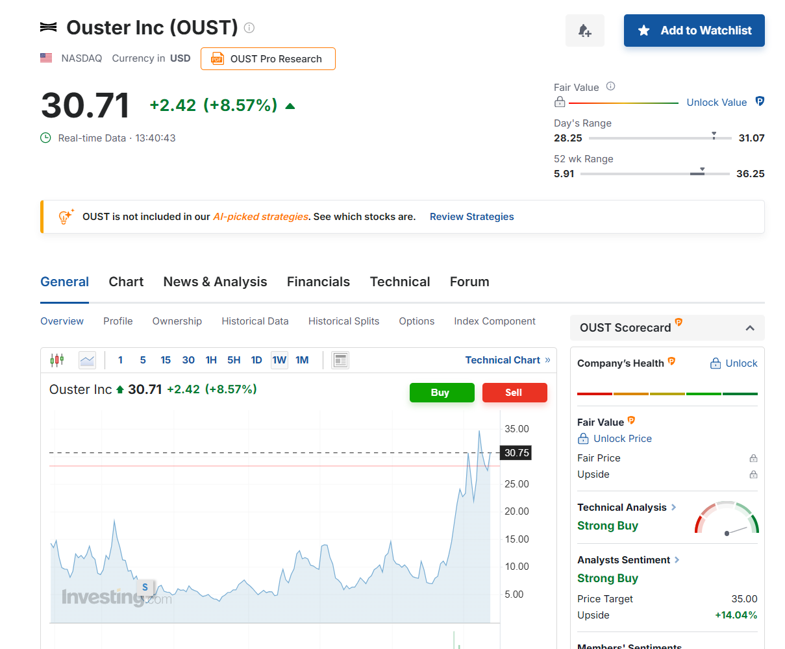The height and width of the screenshot is (649, 785).
Task: Click the red Sell button
Action: point(515,393)
